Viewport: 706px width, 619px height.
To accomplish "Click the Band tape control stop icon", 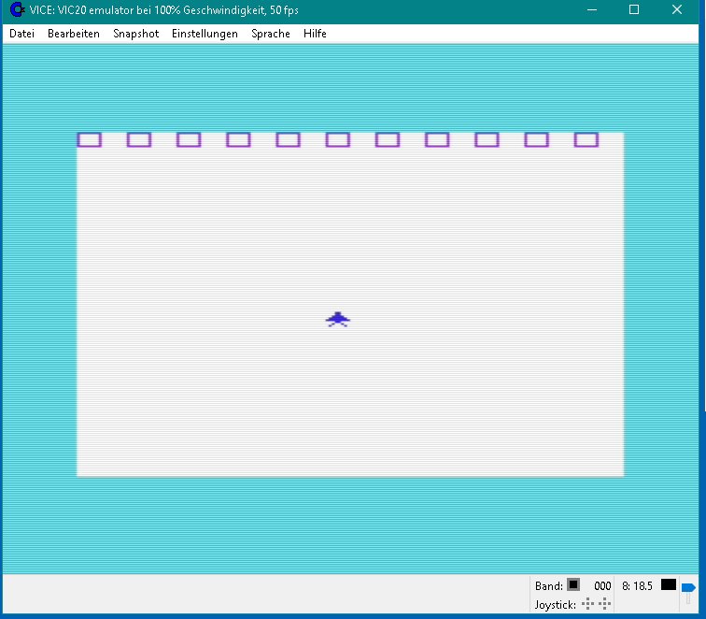I will [x=573, y=584].
